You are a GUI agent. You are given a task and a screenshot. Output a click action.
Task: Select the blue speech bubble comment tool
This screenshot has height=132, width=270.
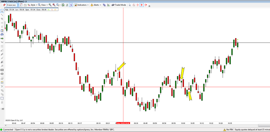coord(2,35)
